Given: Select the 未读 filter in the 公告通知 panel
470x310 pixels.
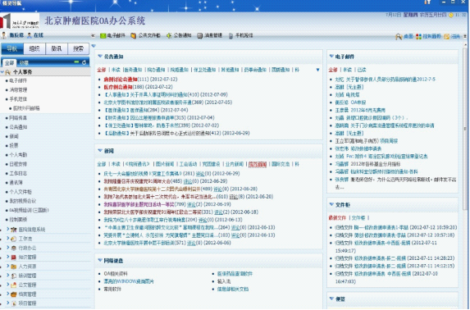Looking at the screenshot, I should [116, 70].
